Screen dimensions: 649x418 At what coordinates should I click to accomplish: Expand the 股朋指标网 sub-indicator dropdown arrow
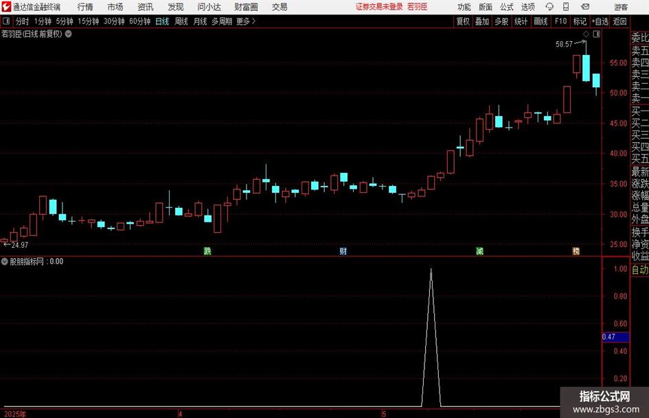[x=4, y=262]
